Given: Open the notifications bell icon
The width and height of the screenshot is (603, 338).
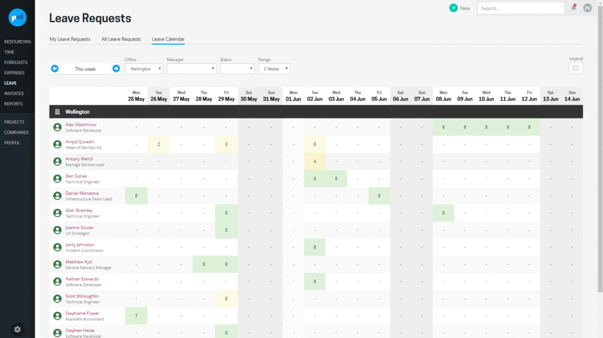Looking at the screenshot, I should click(x=574, y=8).
